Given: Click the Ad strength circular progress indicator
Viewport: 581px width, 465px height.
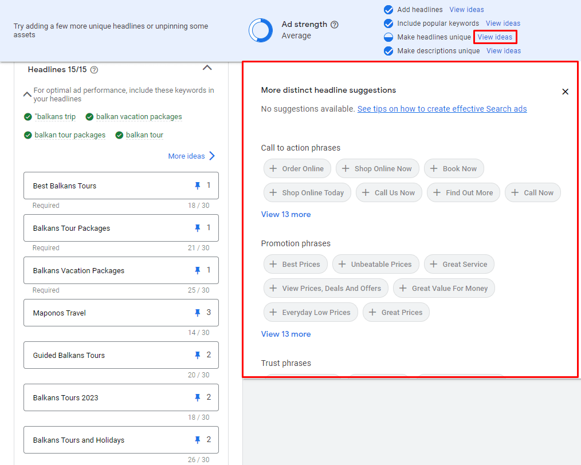Looking at the screenshot, I should tap(261, 30).
